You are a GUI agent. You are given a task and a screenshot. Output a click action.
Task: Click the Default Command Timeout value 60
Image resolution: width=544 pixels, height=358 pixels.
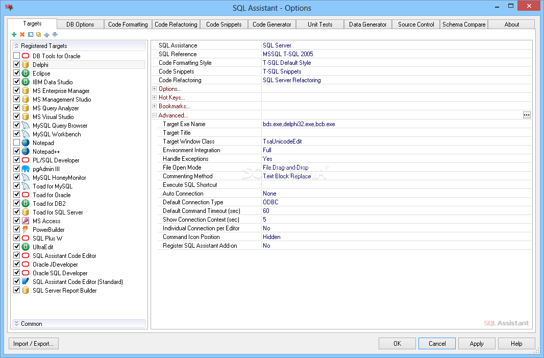point(266,211)
